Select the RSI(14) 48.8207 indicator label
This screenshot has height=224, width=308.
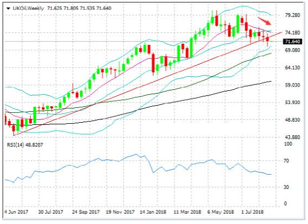tap(25, 145)
